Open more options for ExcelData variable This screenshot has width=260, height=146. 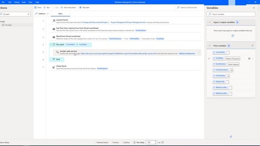coord(253,58)
